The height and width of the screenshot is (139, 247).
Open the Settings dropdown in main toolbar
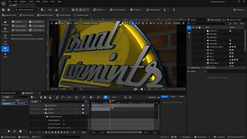pyautogui.click(x=239, y=10)
